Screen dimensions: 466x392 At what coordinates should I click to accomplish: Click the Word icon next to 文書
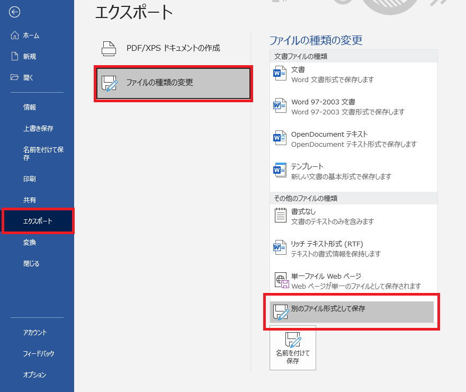280,73
